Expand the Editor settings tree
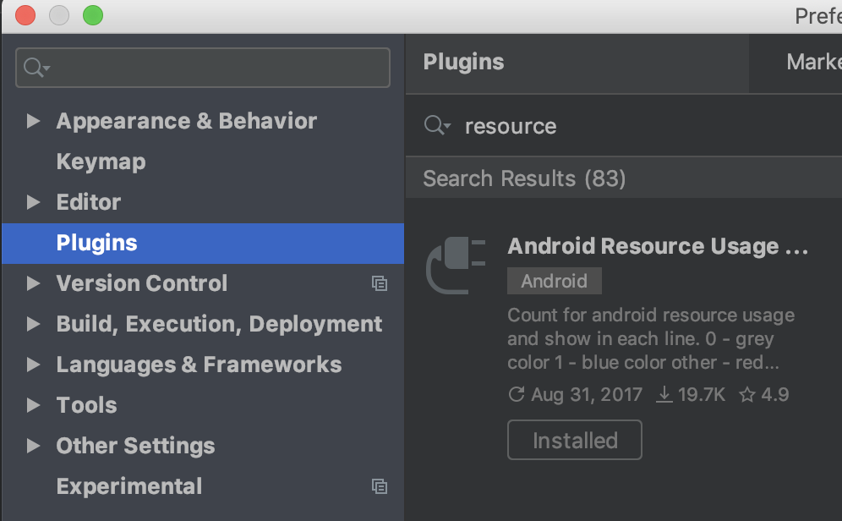Screen dimensions: 842x521 [x=34, y=202]
